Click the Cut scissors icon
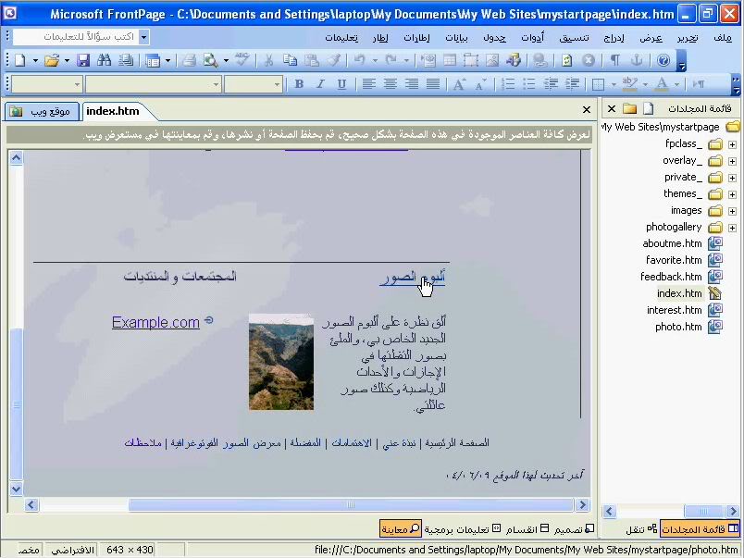Image resolution: width=744 pixels, height=558 pixels. tap(268, 60)
